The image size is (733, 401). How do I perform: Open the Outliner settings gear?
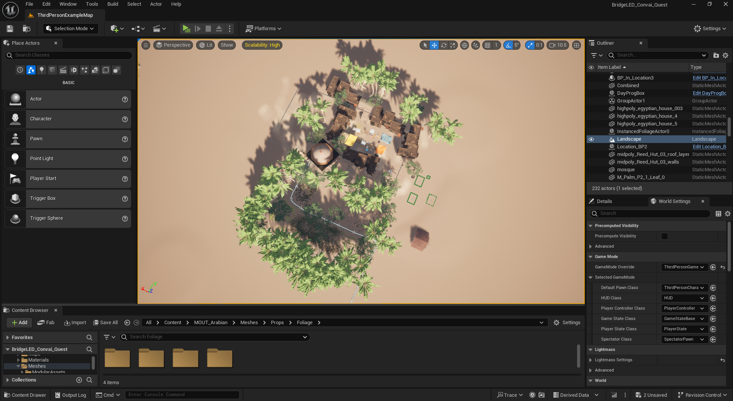pyautogui.click(x=725, y=55)
